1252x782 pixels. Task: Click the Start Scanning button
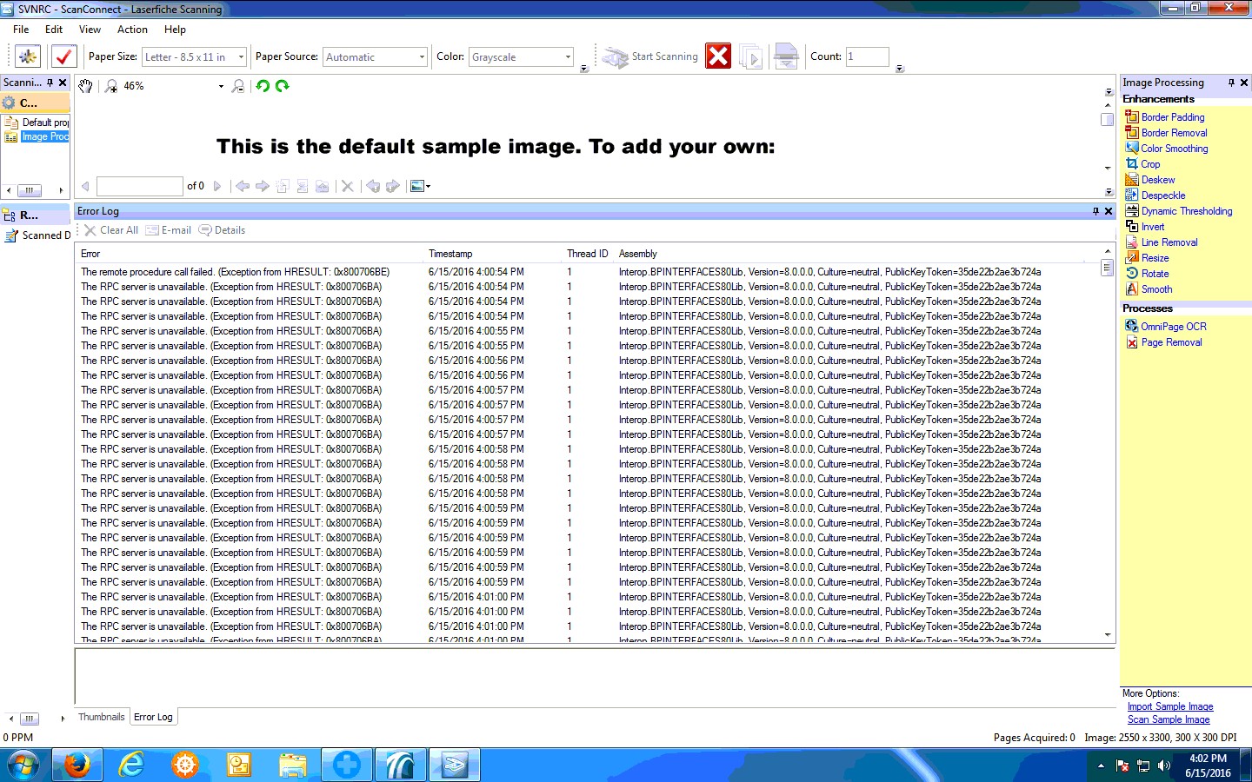click(650, 56)
